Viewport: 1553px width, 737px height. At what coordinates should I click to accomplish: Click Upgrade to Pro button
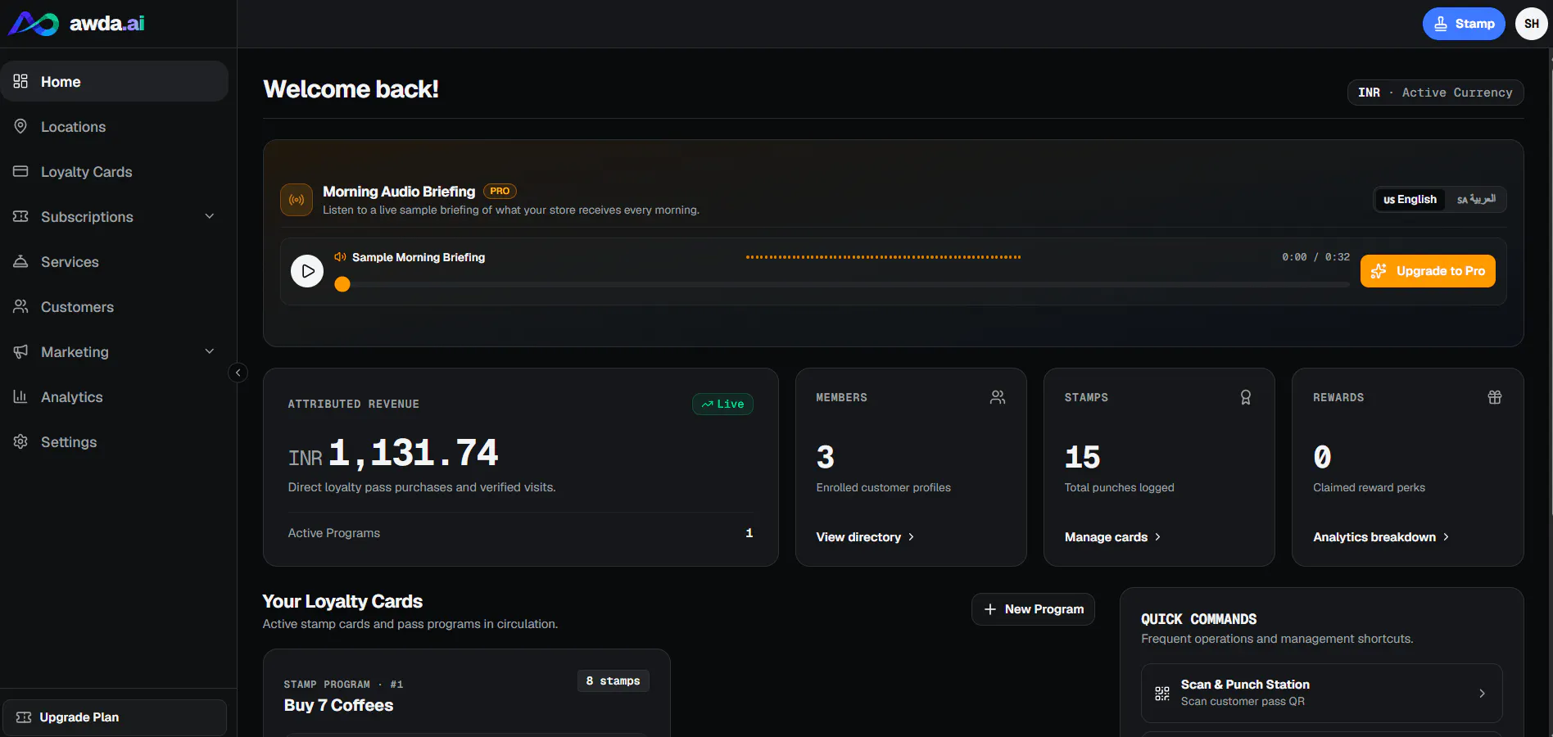[1428, 271]
